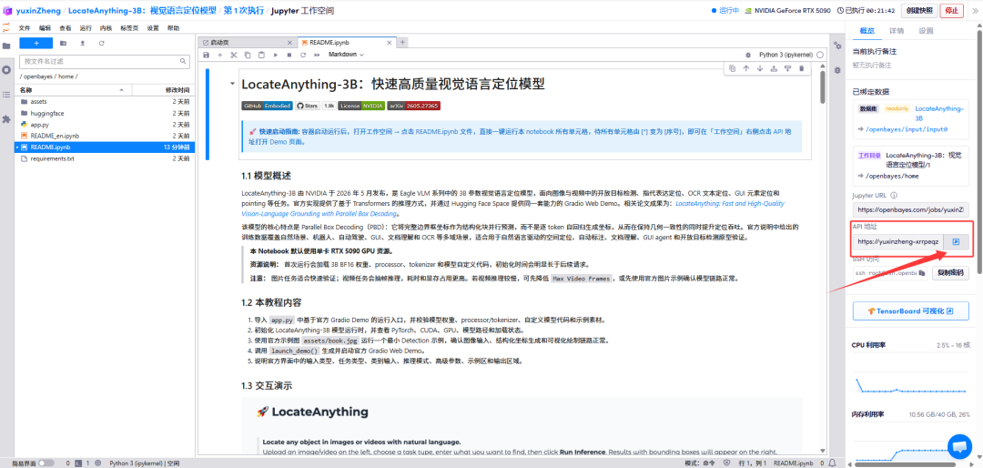Click the blue new launcher plus button
Screen dimensions: 983x468
point(35,44)
